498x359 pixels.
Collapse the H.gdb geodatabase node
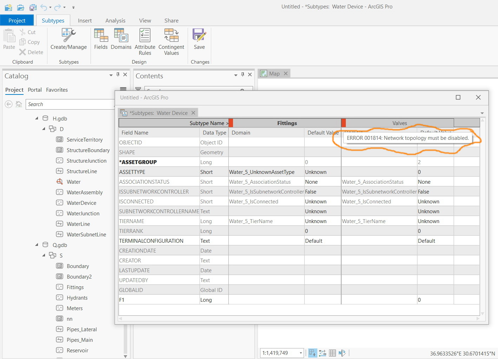37,118
